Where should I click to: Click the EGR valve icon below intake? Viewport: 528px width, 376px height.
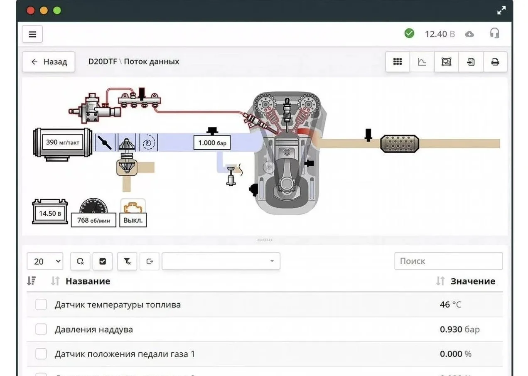(230, 175)
